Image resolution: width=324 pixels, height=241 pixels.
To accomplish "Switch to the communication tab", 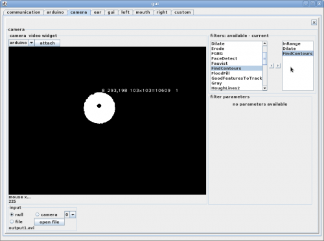I will click(x=23, y=12).
